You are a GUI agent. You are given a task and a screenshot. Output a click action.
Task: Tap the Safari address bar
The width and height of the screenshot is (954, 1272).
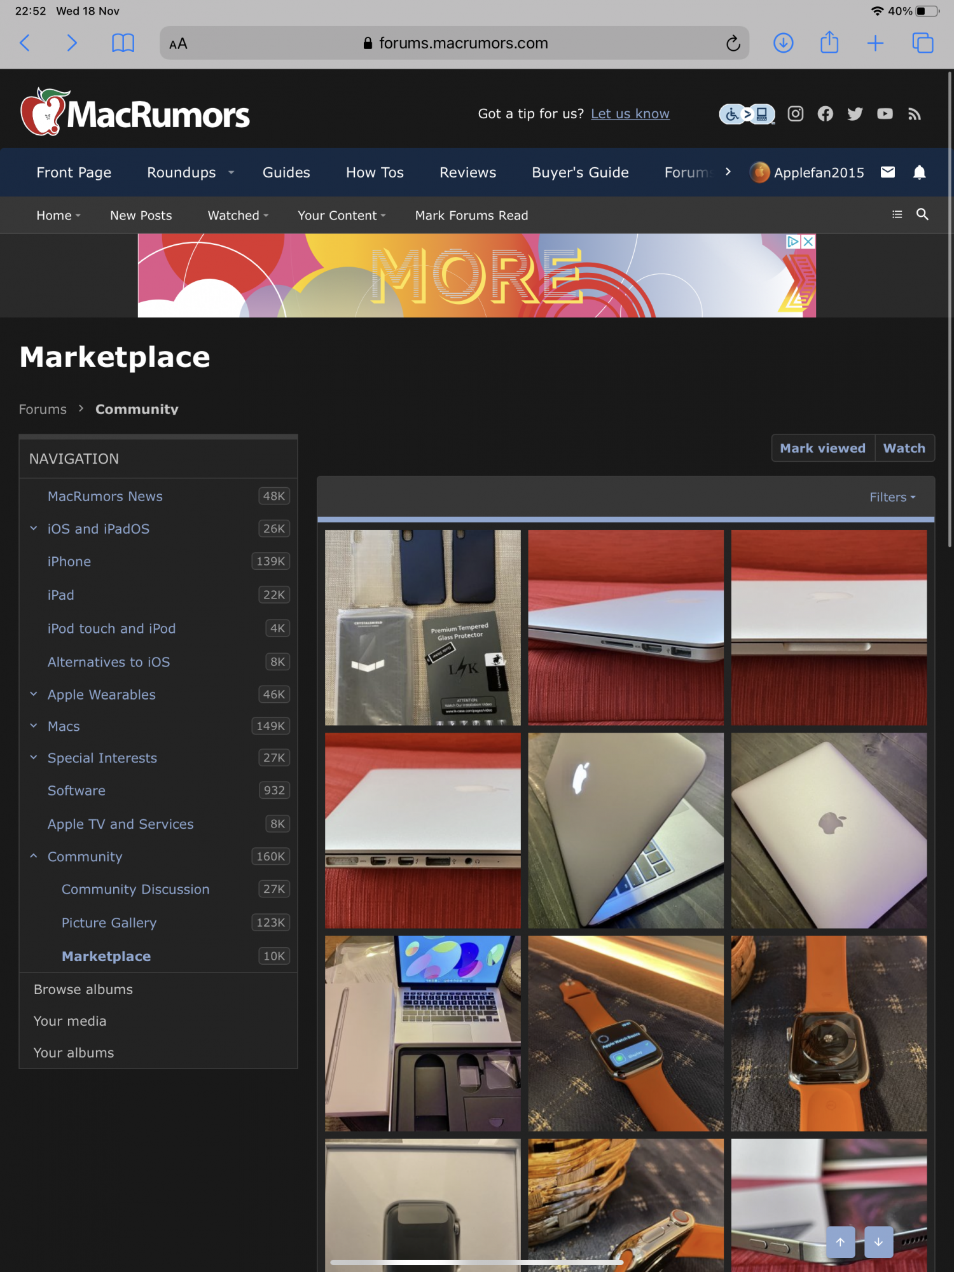(x=454, y=43)
